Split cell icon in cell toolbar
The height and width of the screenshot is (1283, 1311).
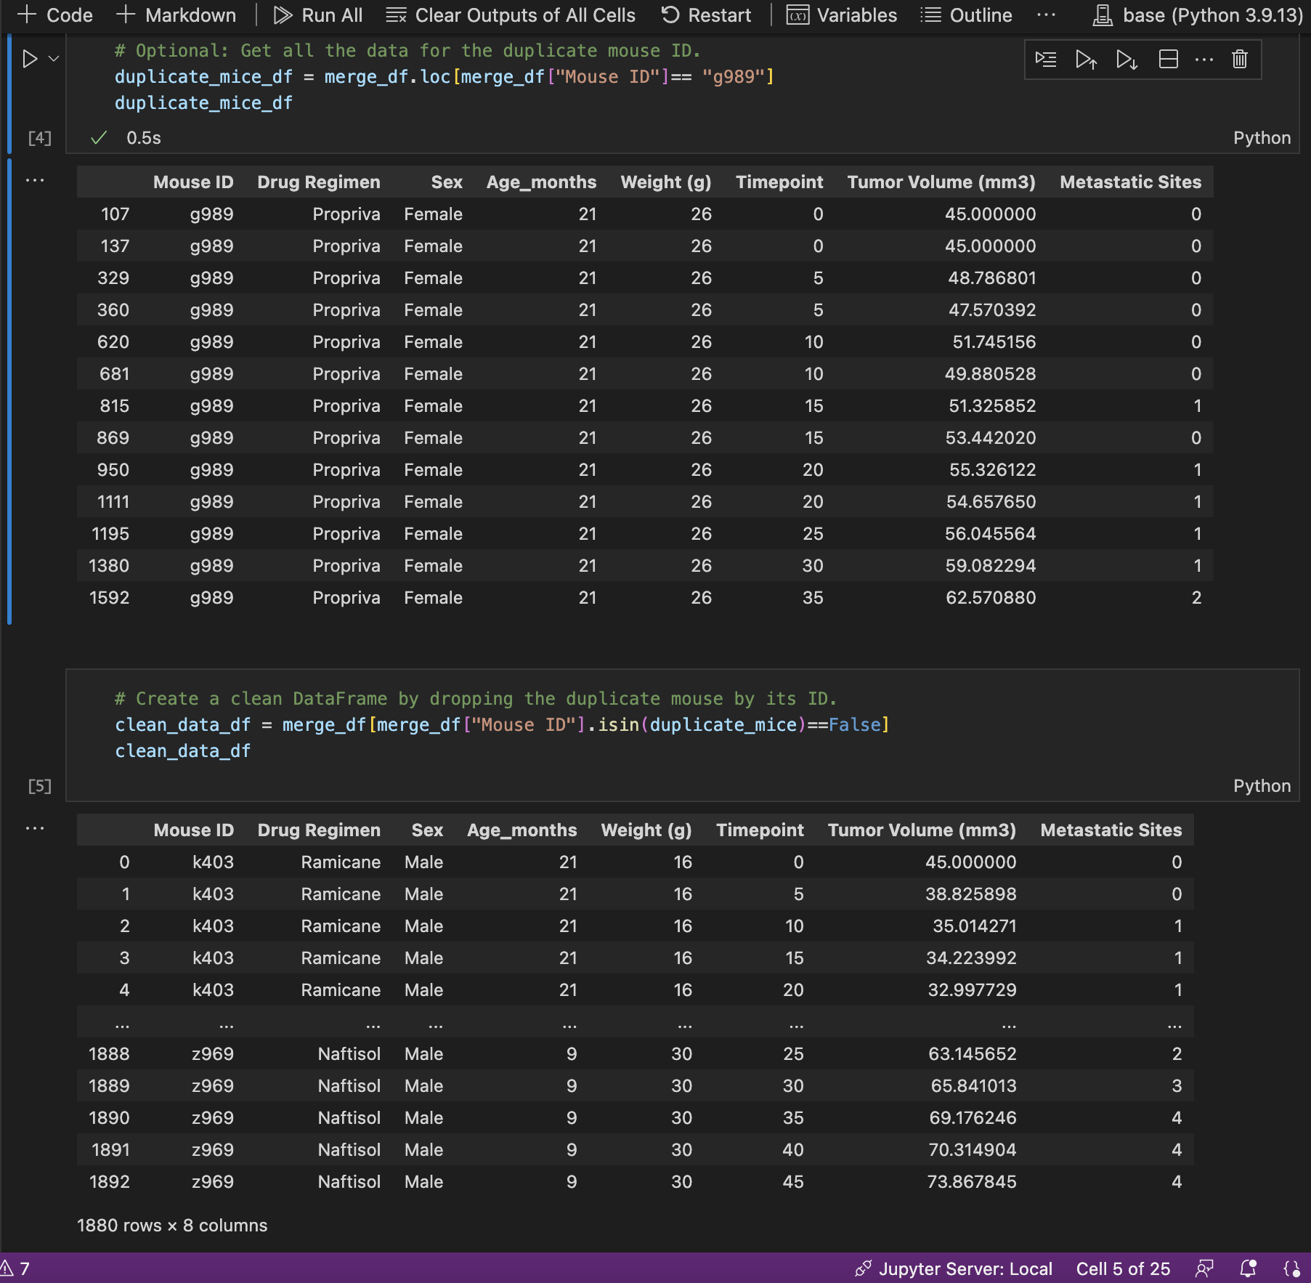point(1168,59)
